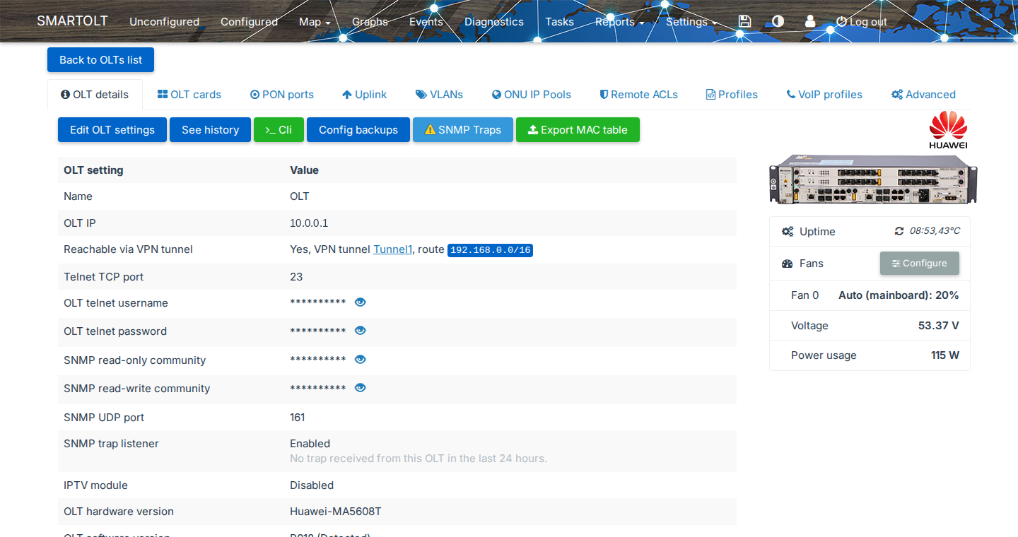Expand the Settings dropdown menu
This screenshot has height=537, width=1018.
pos(691,22)
